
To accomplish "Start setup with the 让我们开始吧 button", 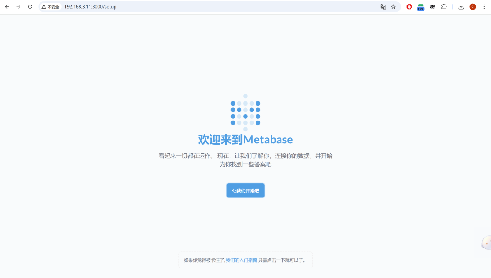I will coord(245,191).
